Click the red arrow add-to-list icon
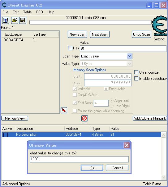The height and width of the screenshot is (187, 168). click(x=64, y=110)
